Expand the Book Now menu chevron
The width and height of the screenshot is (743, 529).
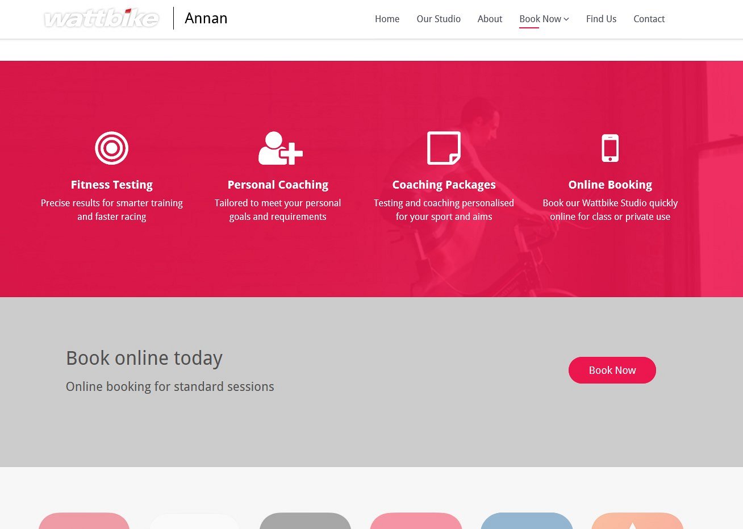coord(566,19)
